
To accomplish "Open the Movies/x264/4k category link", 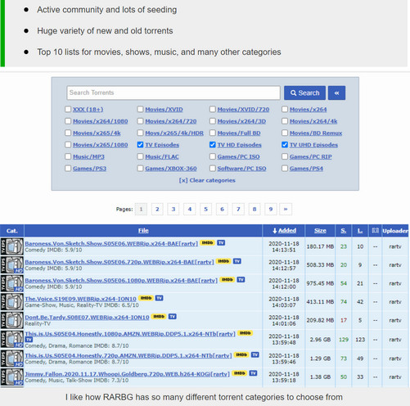I will [313, 121].
